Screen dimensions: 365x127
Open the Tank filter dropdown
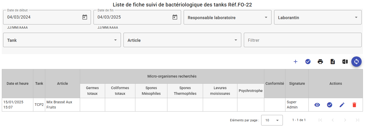62,40
